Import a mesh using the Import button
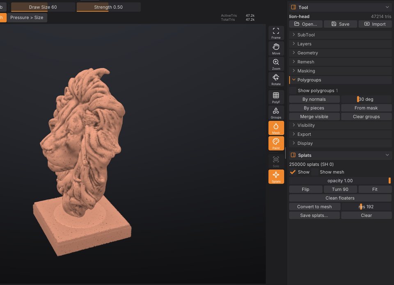This screenshot has width=394, height=285. click(x=375, y=24)
